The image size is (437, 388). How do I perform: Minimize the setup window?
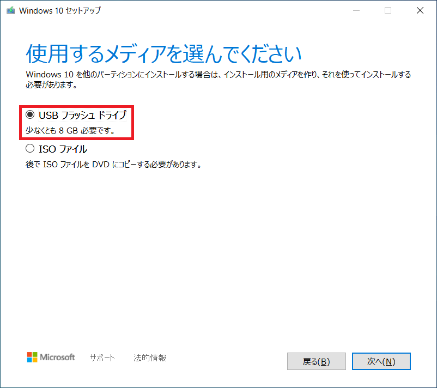click(356, 10)
